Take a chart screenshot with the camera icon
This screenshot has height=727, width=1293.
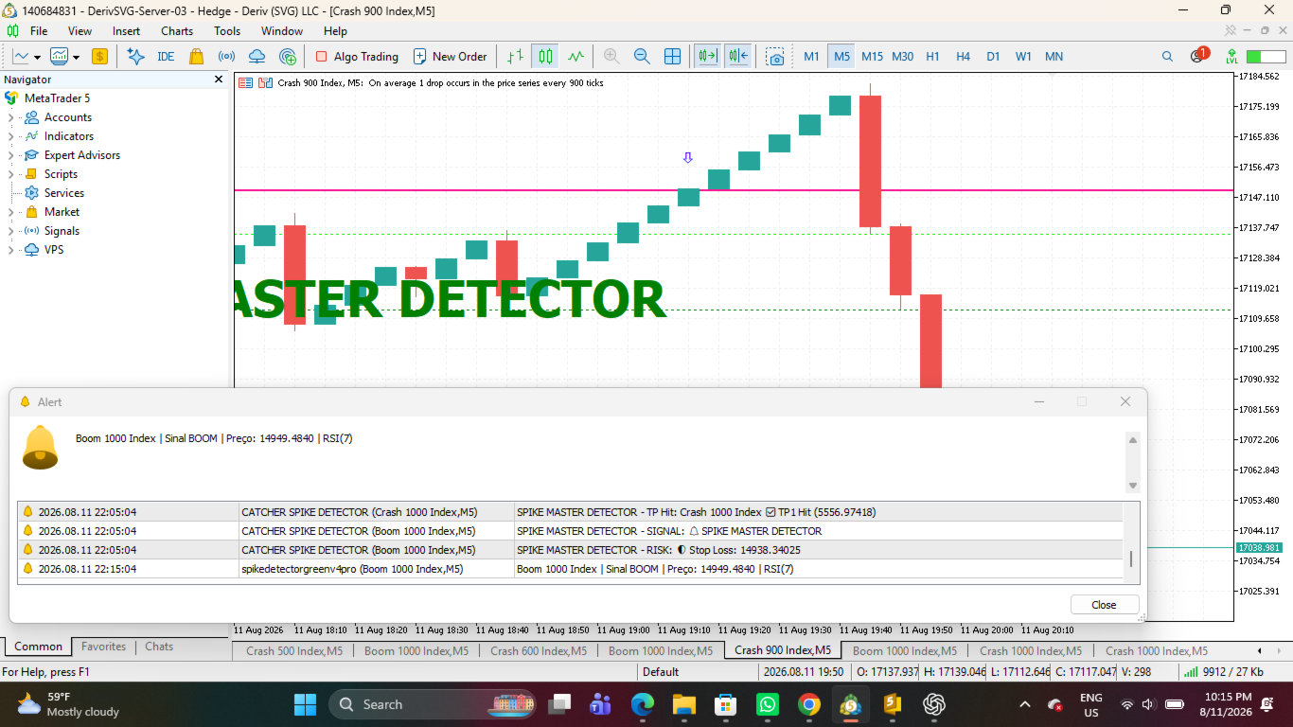[x=775, y=57]
